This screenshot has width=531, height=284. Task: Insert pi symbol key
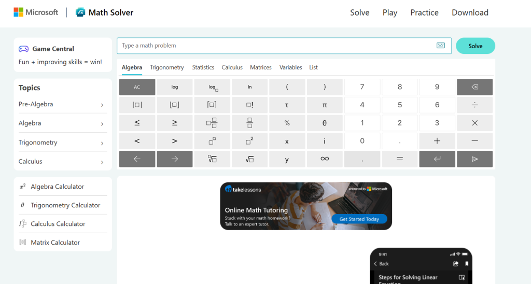[325, 105]
